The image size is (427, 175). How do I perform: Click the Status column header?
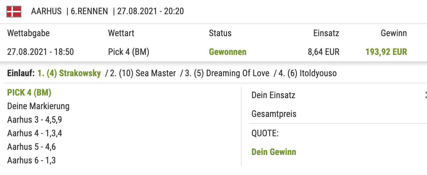[x=220, y=33]
